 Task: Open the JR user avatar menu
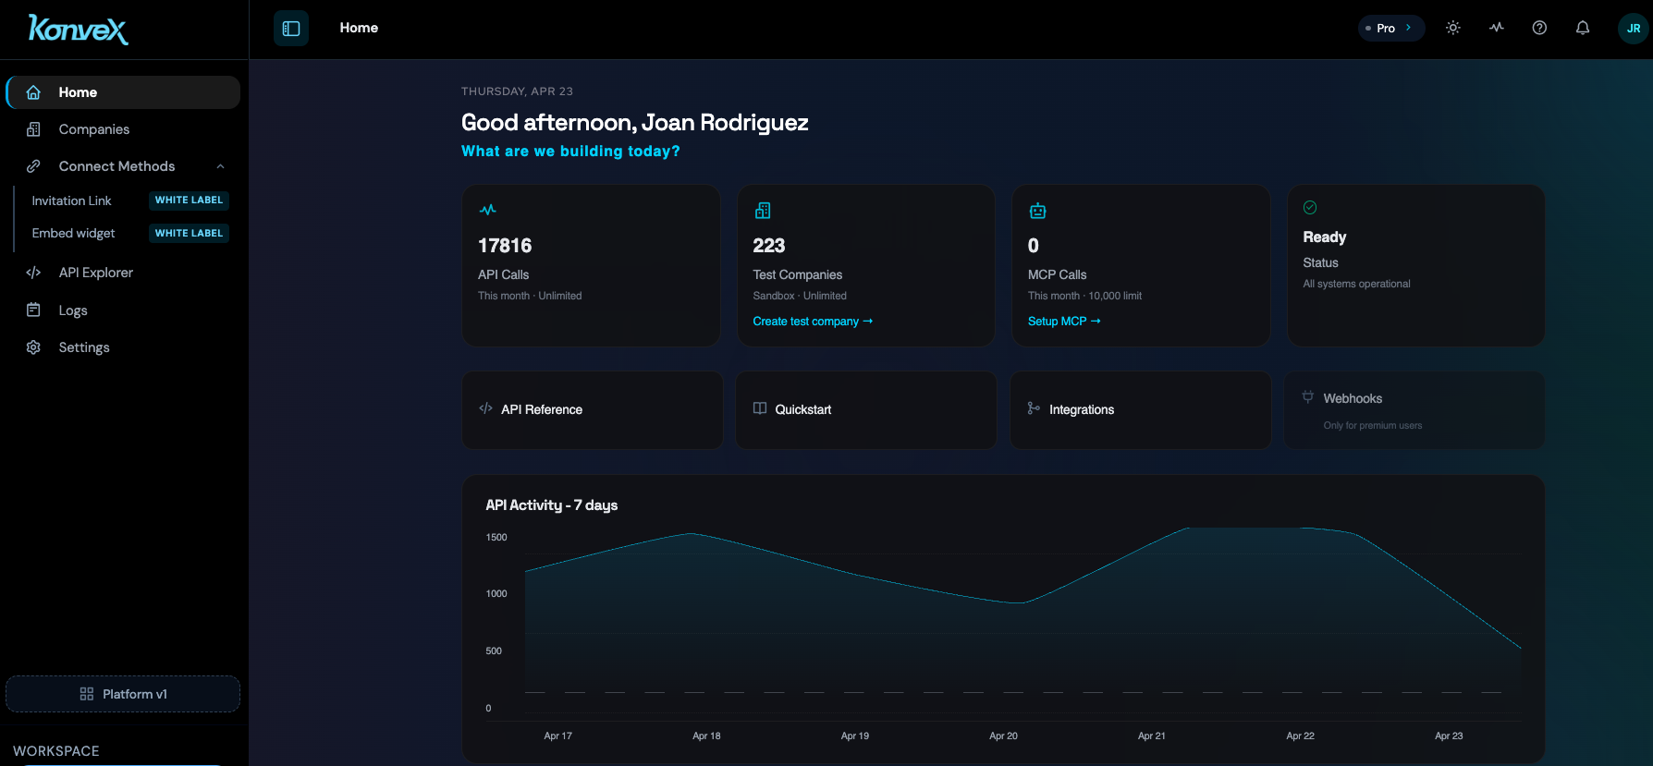1634,28
